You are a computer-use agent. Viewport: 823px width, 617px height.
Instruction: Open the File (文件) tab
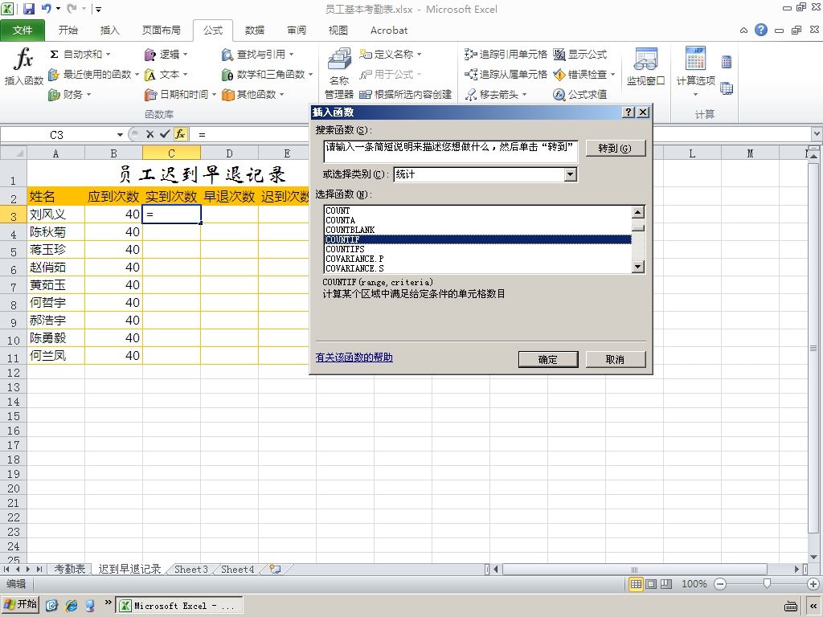point(23,31)
